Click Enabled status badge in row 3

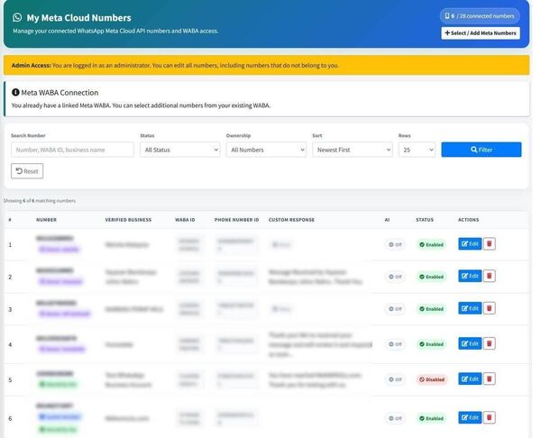click(431, 308)
